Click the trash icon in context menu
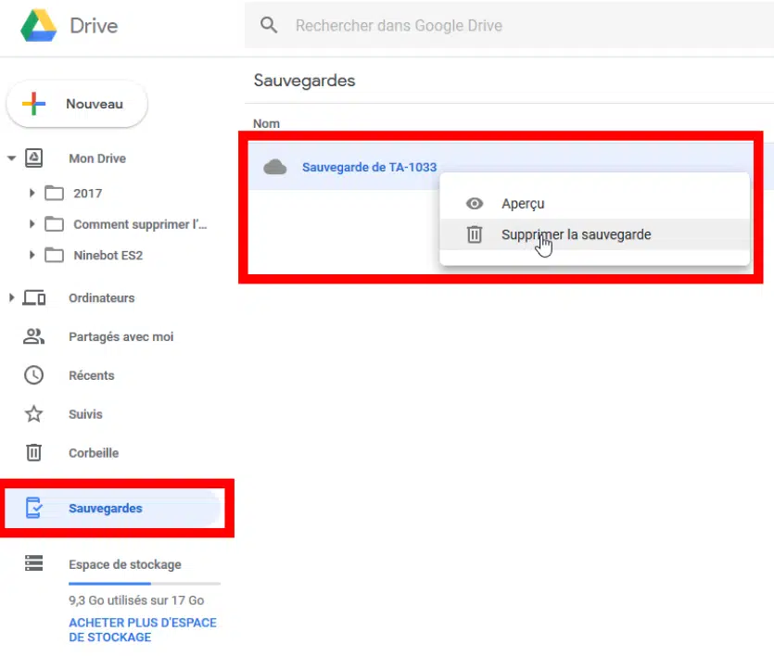This screenshot has height=656, width=774. point(475,234)
